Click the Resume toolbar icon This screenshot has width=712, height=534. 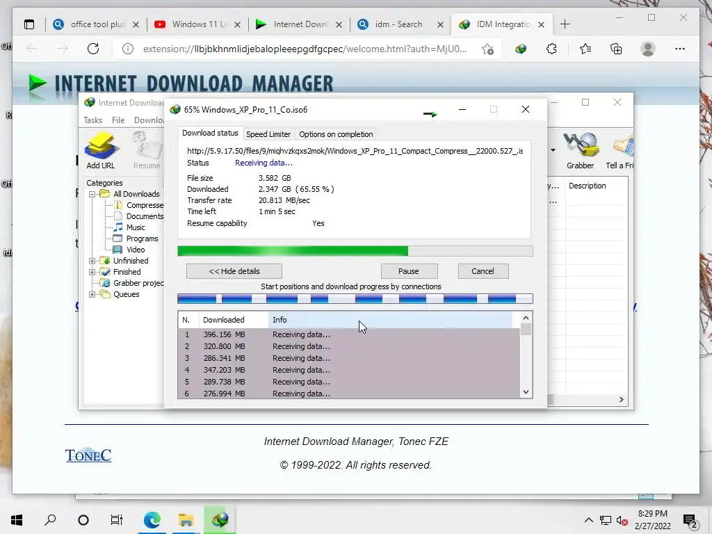tap(147, 150)
